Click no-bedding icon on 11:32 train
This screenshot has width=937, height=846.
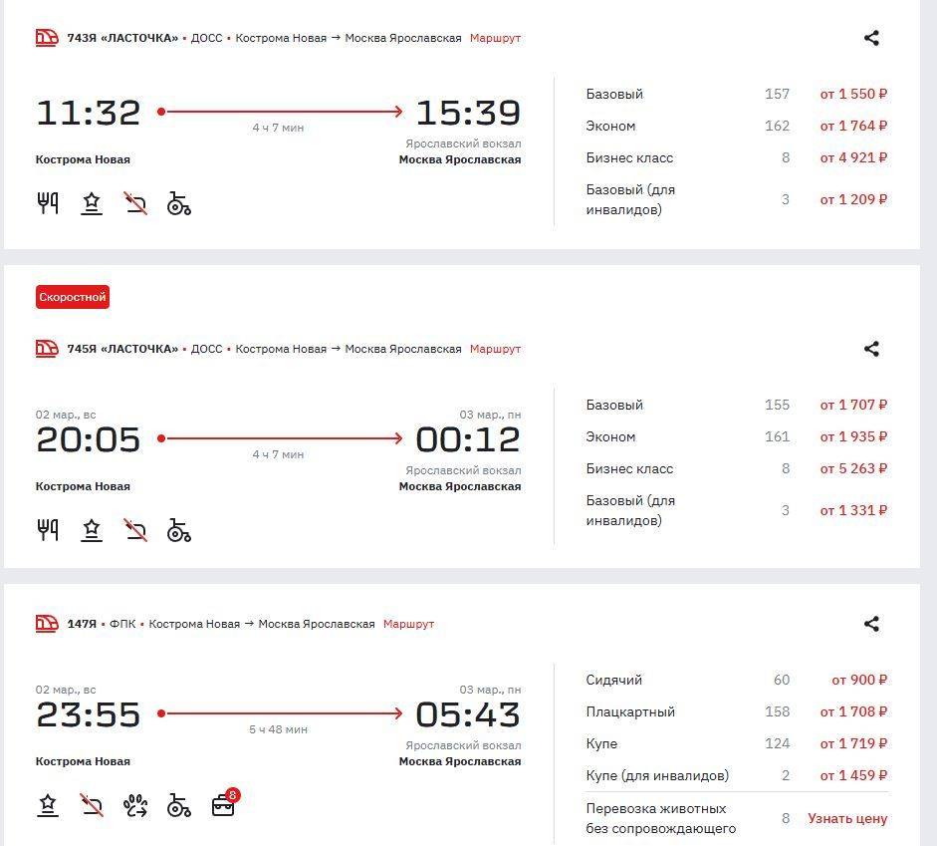point(135,204)
